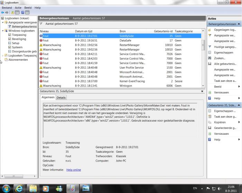Collapse the Beheergebeurtenissen actions section
Image resolution: width=242 pixels, height=193 pixels.
pyautogui.click(x=239, y=24)
